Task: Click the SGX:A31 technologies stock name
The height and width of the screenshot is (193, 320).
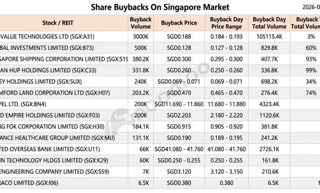Action: (47, 37)
